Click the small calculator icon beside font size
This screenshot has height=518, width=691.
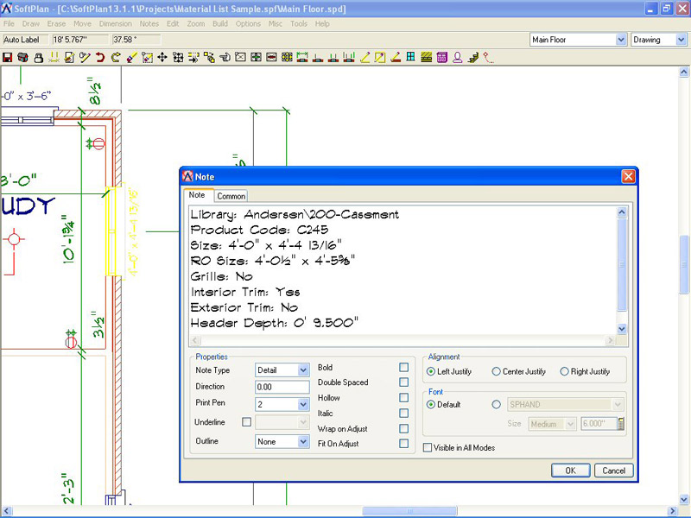[x=621, y=424]
